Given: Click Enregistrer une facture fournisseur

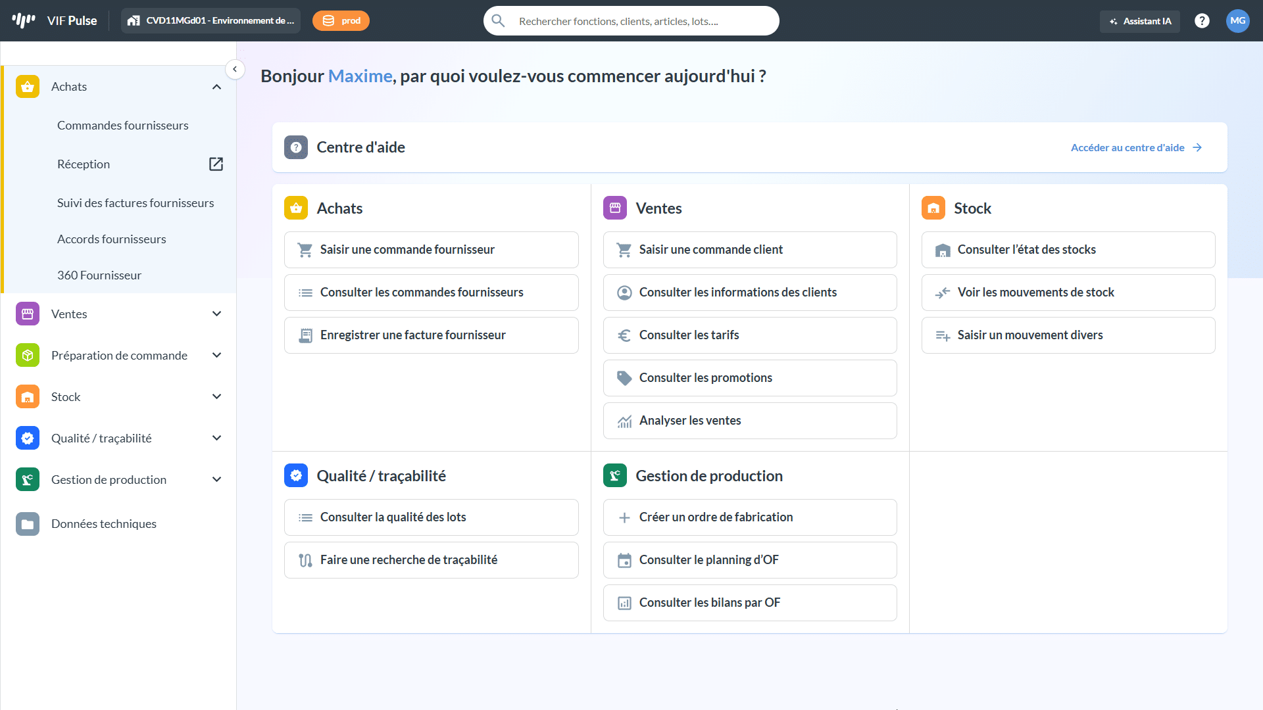Looking at the screenshot, I should point(432,335).
